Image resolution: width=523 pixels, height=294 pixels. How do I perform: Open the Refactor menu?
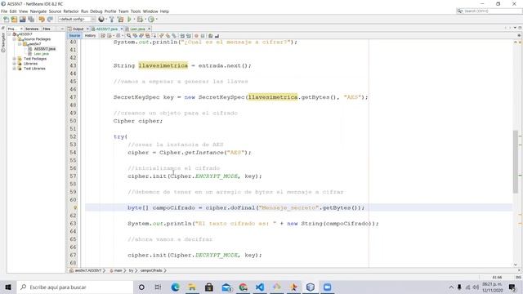(71, 11)
